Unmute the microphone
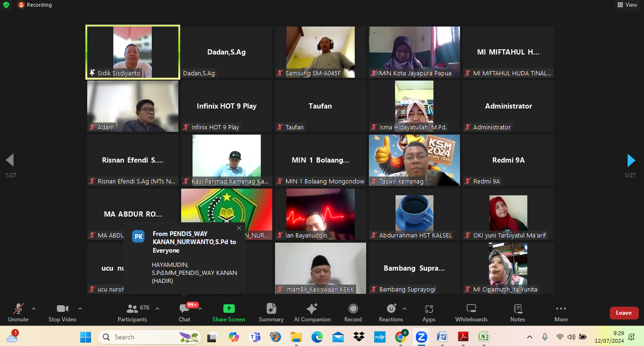The width and height of the screenshot is (644, 346). (18, 309)
